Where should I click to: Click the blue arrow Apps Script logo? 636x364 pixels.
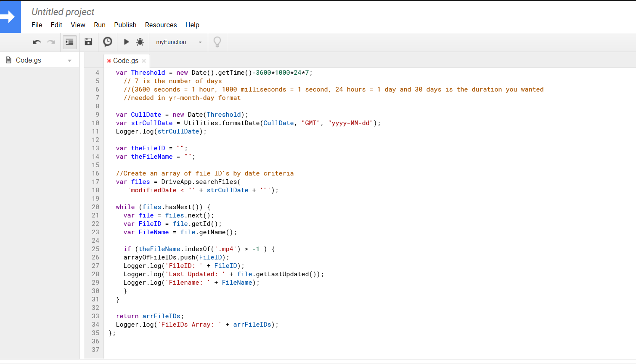10,17
